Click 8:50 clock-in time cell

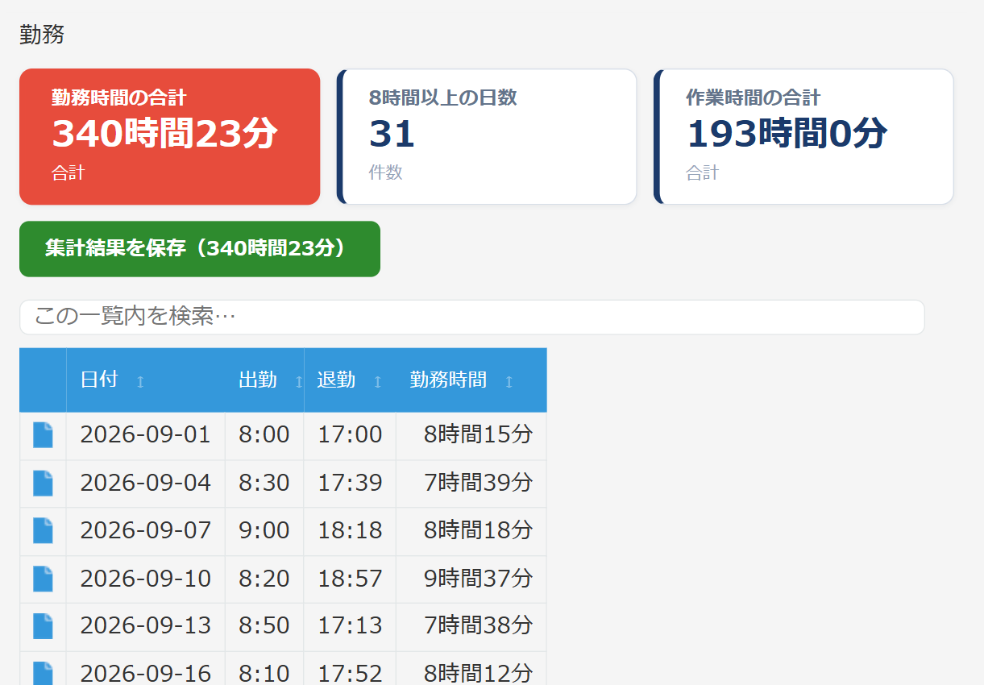pos(264,625)
